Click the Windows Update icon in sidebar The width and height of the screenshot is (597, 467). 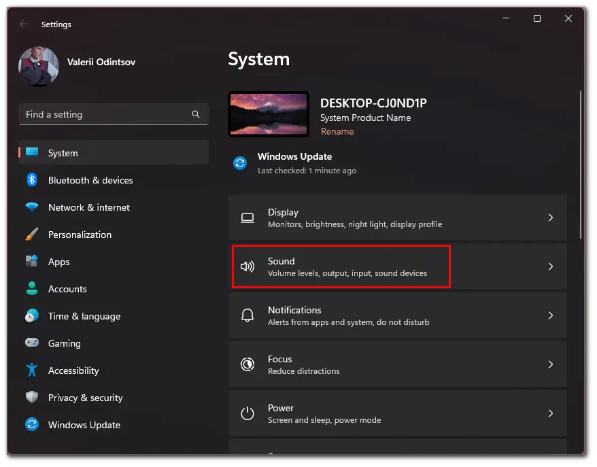32,424
